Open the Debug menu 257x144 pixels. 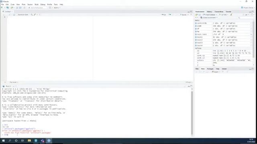(43, 4)
